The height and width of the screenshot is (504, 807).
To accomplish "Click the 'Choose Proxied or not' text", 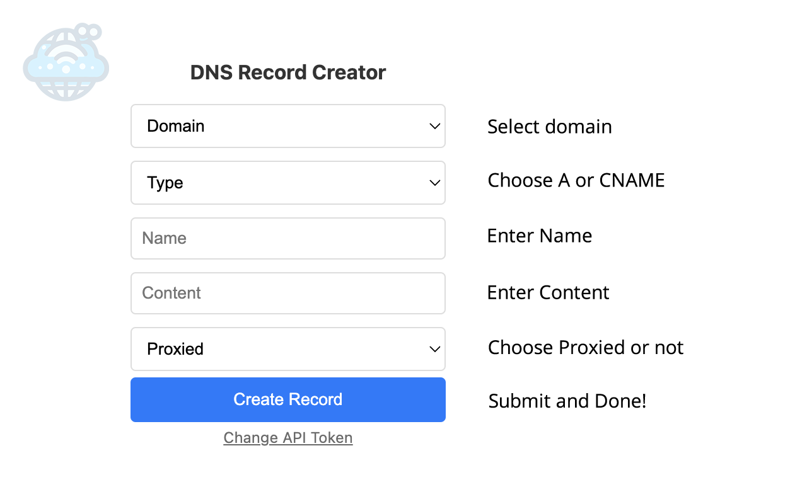I will (x=586, y=348).
